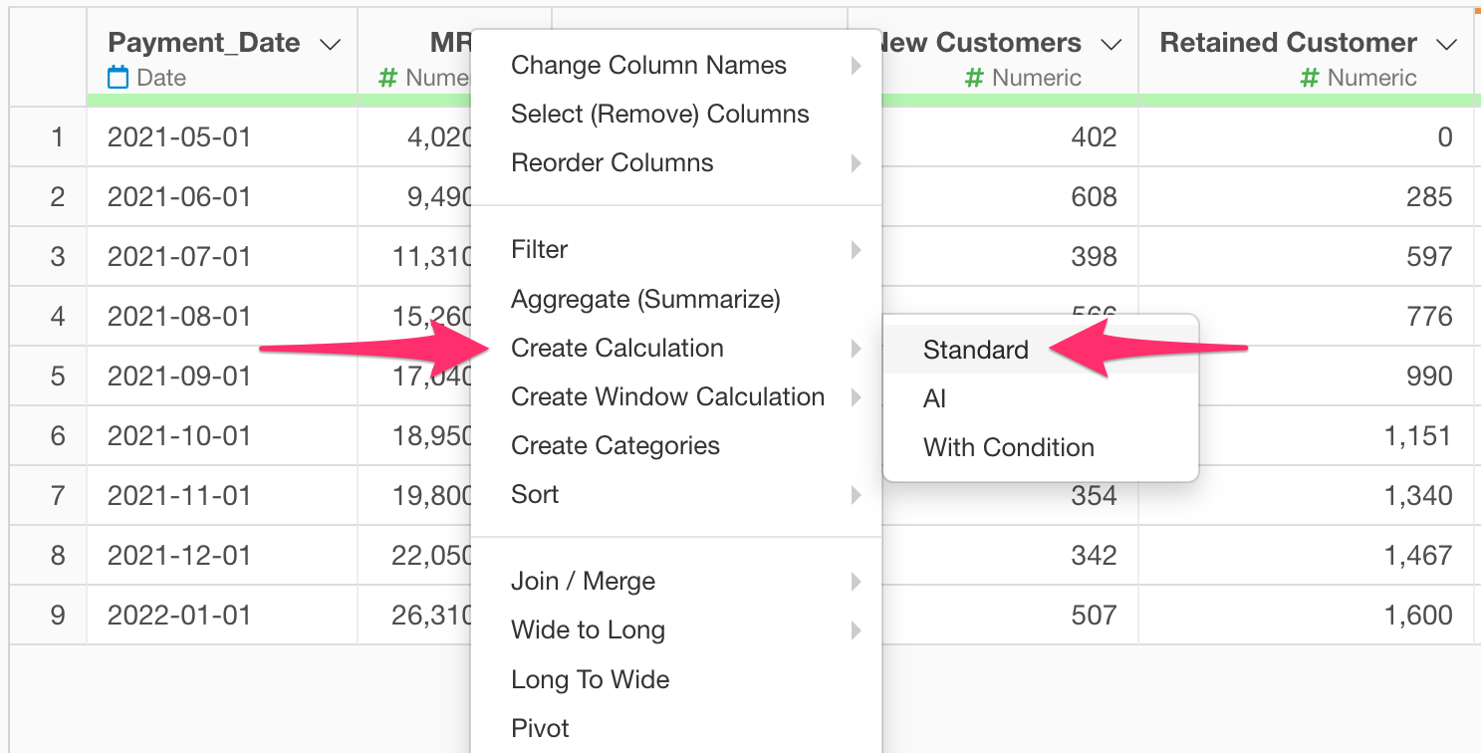This screenshot has height=753, width=1481.
Task: Click the Numeric hash icon under New Customers
Action: [975, 78]
